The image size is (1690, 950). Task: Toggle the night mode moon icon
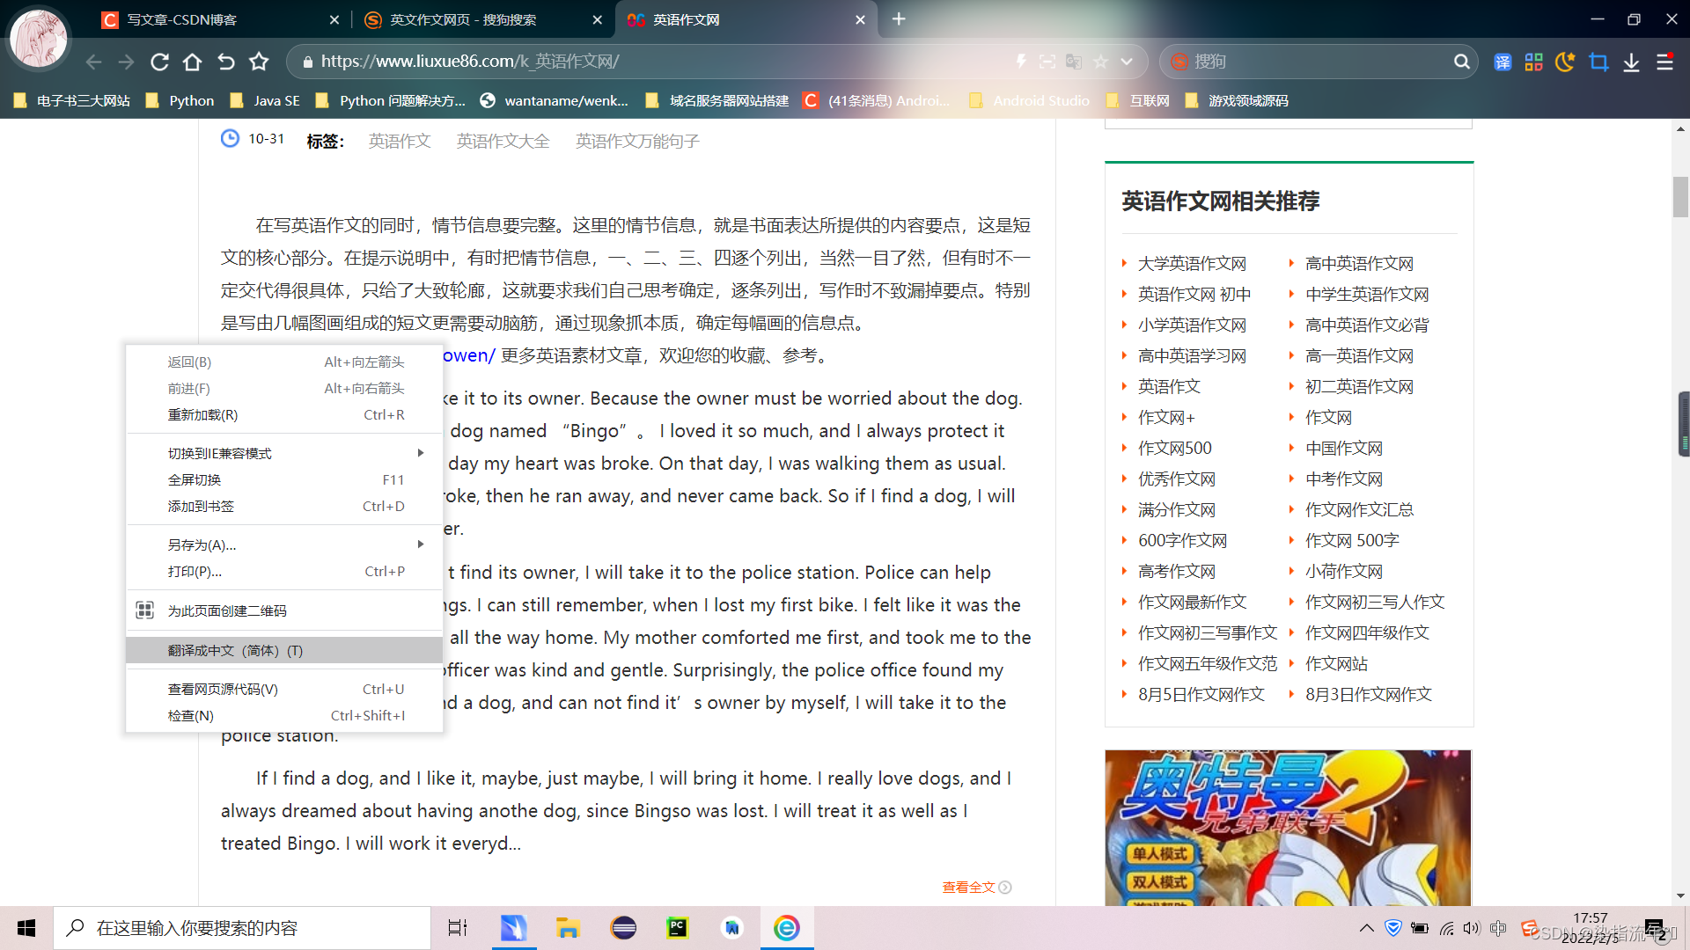point(1566,62)
